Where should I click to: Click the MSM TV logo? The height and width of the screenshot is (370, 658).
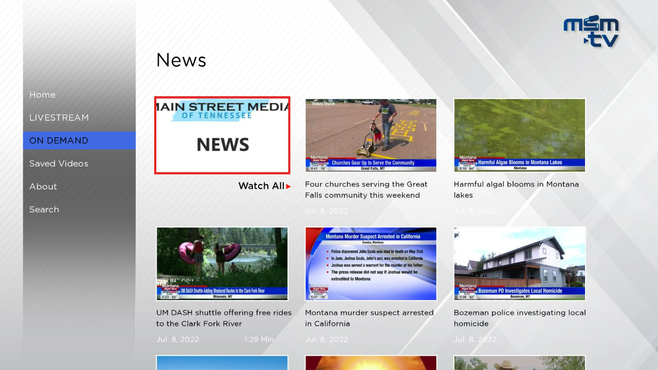(x=591, y=31)
